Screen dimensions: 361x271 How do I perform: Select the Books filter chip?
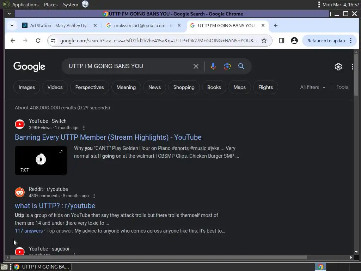tap(214, 88)
